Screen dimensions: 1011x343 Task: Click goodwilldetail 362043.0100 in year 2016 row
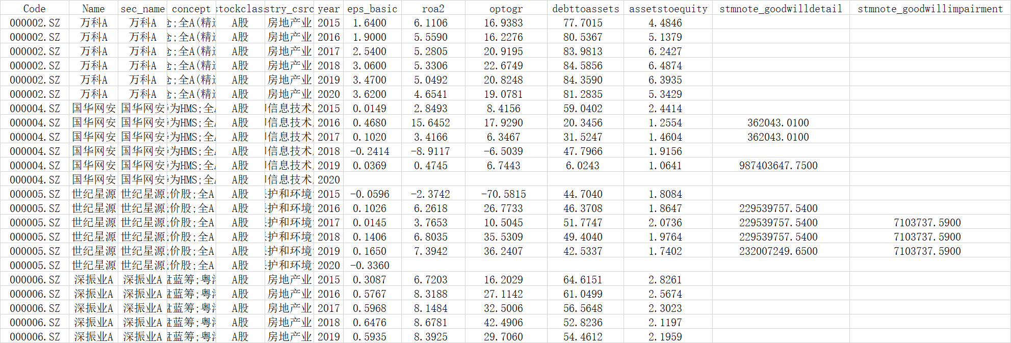point(779,123)
